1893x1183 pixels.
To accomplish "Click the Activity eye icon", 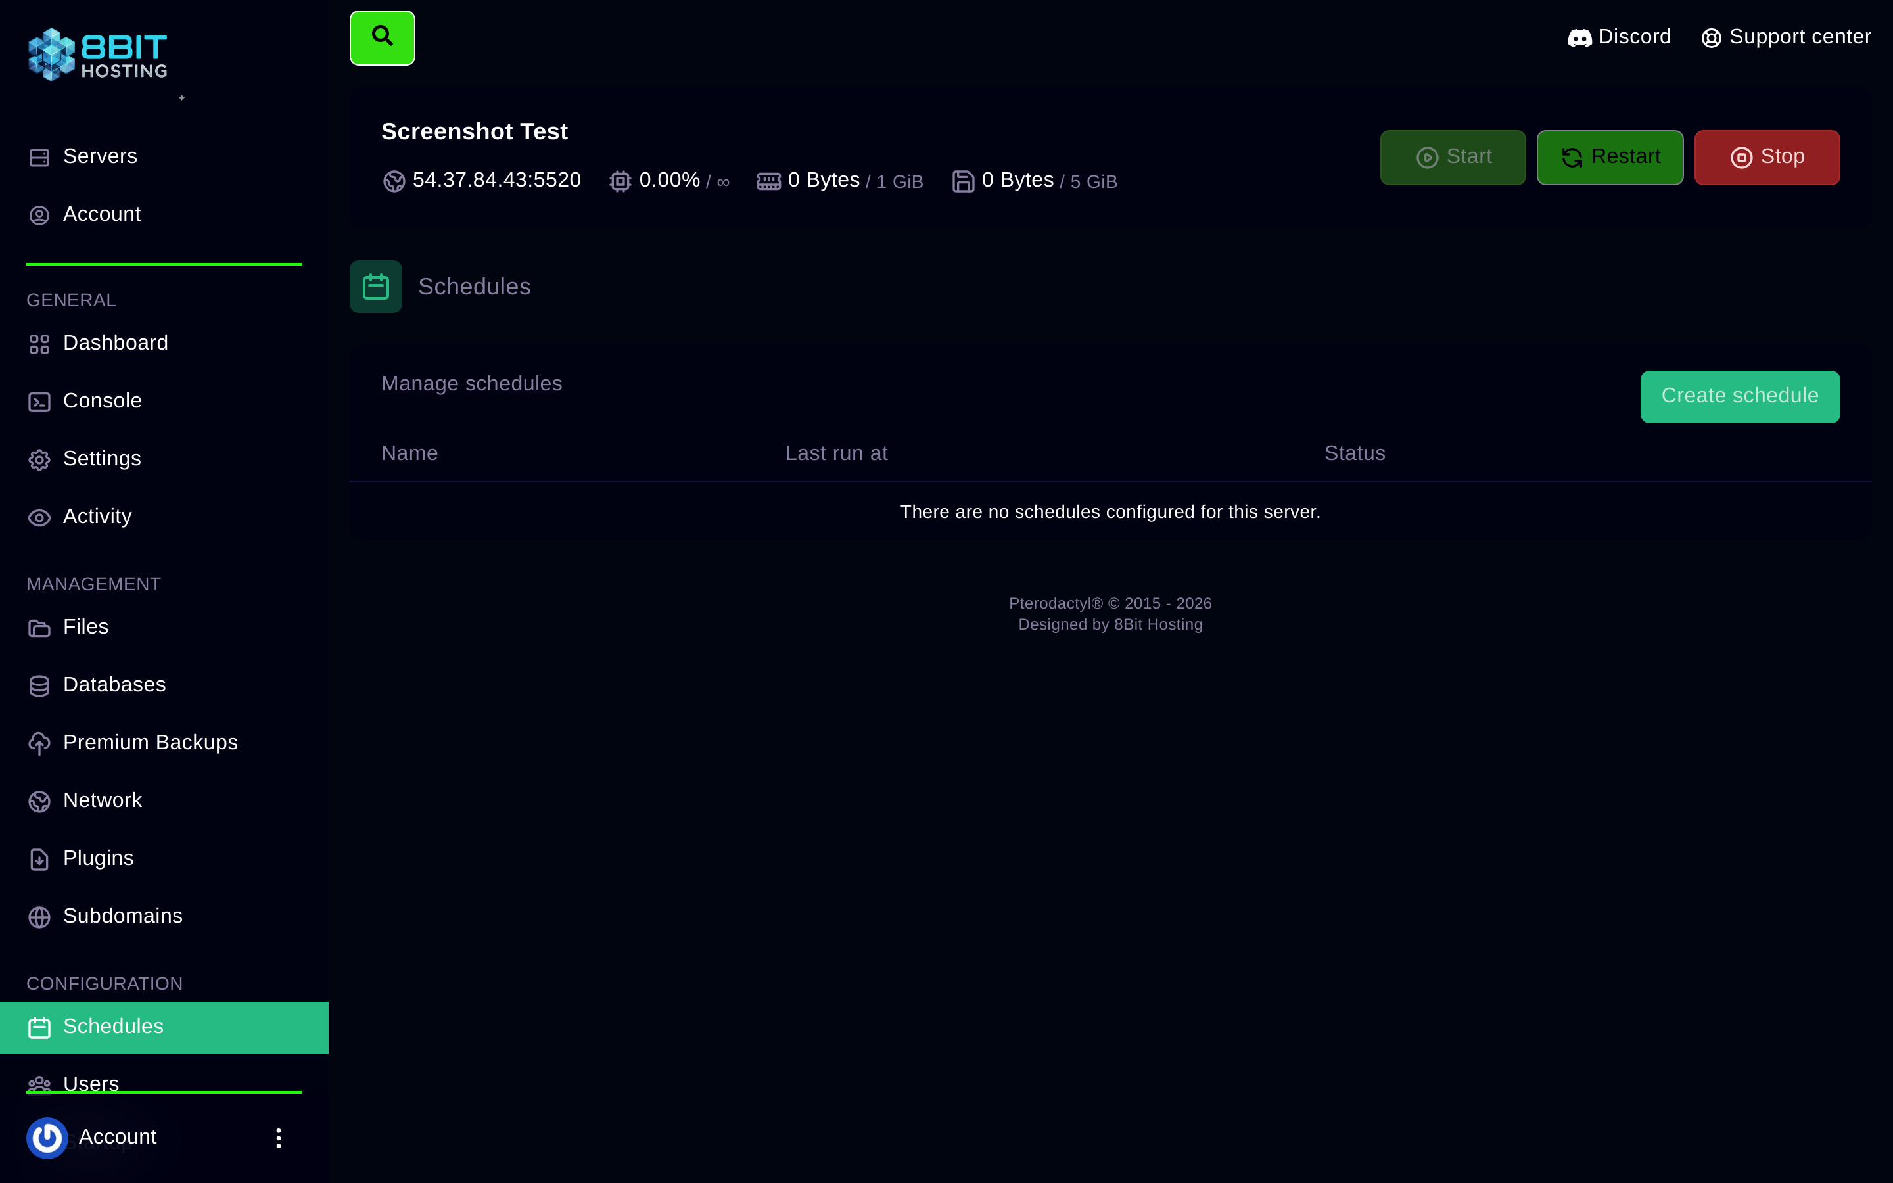I will [39, 517].
